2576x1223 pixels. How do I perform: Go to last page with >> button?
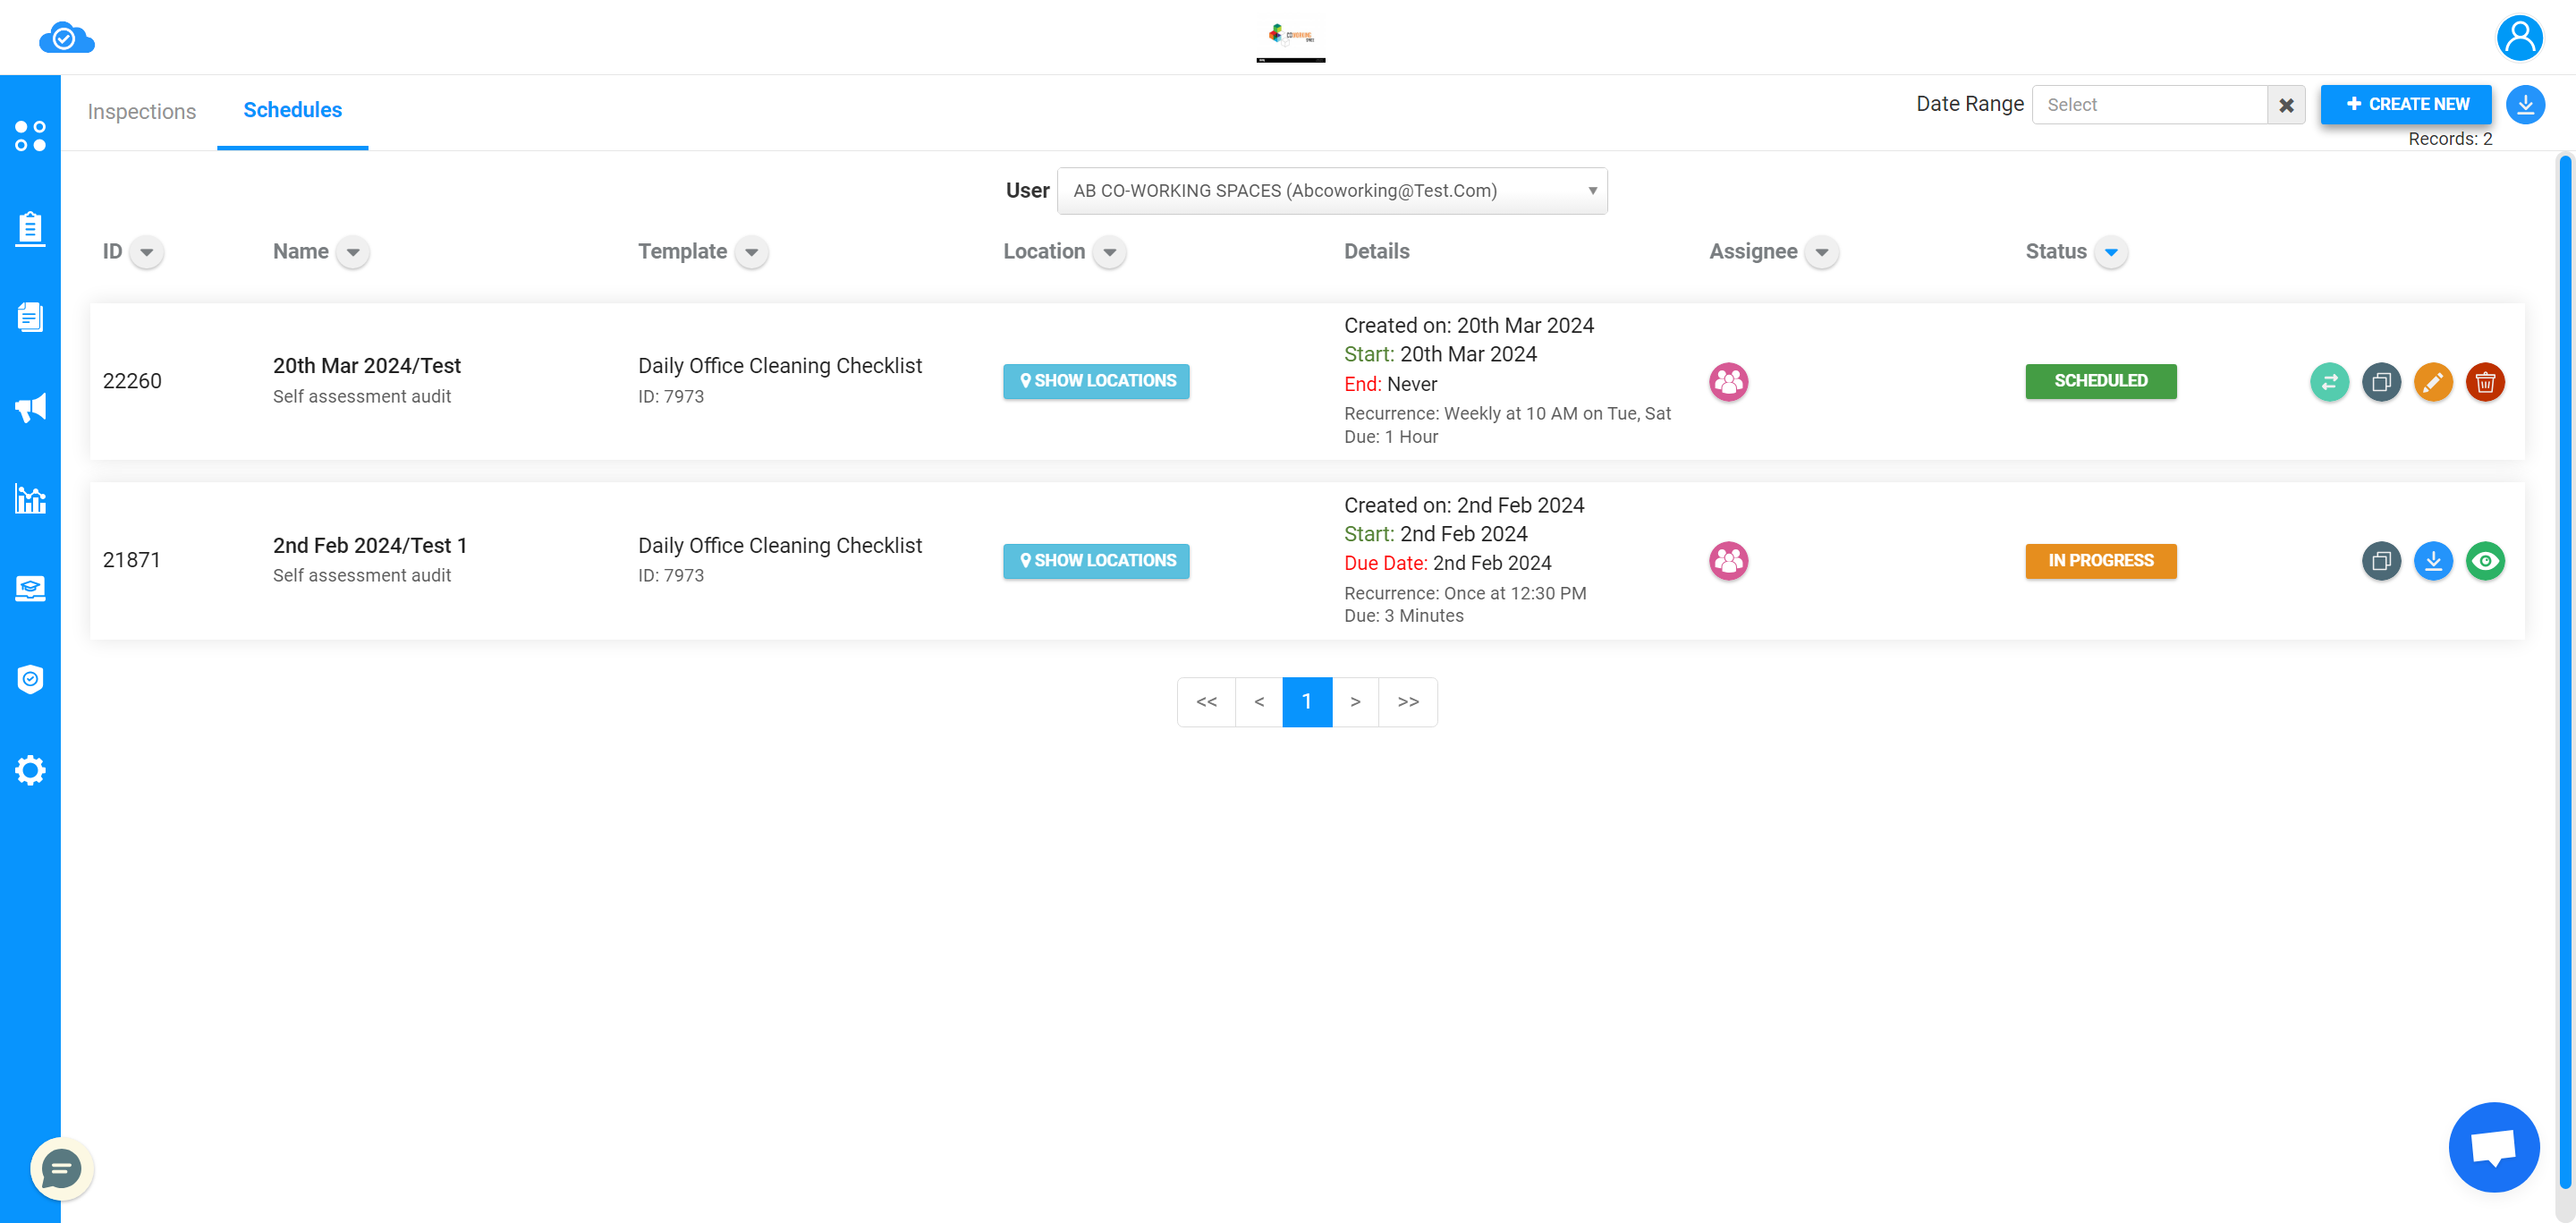pos(1408,702)
